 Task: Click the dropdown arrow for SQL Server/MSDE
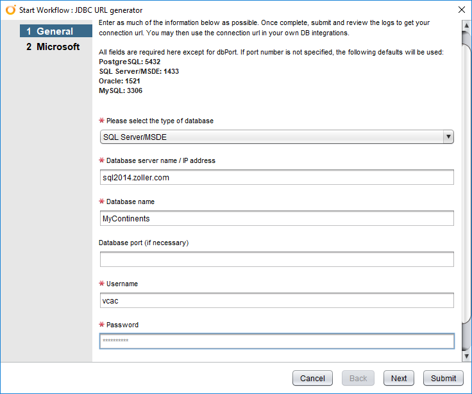pyautogui.click(x=448, y=137)
